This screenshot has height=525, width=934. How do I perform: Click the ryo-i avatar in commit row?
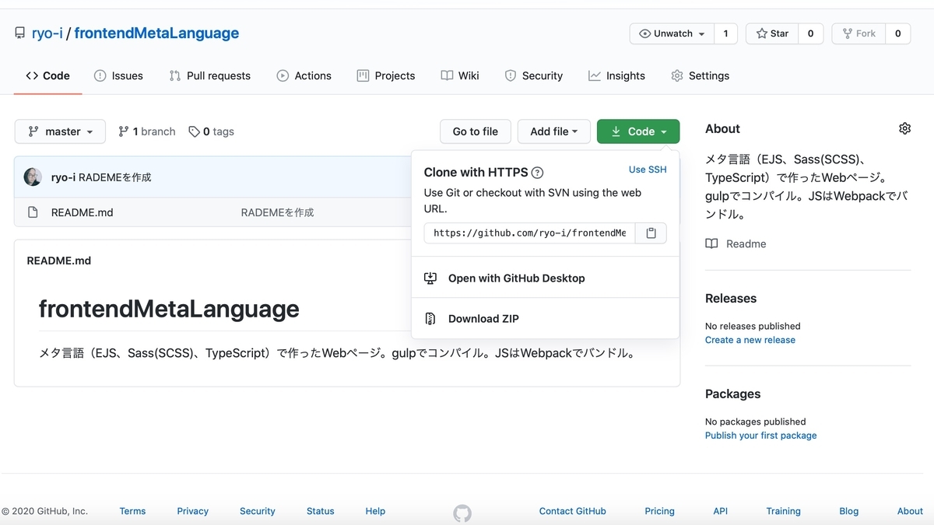pyautogui.click(x=33, y=177)
